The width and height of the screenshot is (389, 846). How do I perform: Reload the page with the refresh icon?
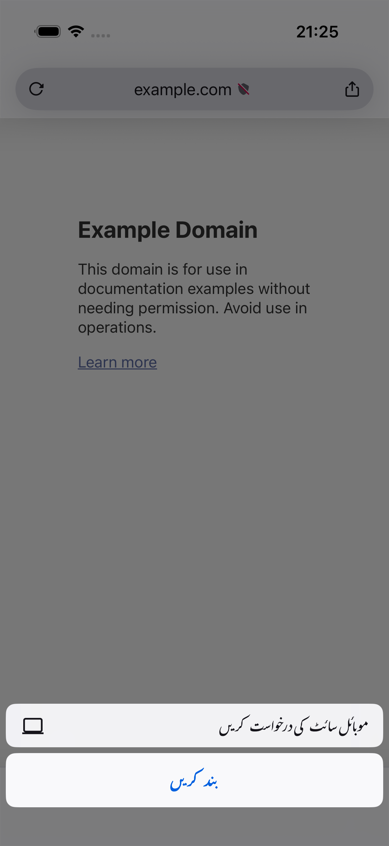pos(36,89)
